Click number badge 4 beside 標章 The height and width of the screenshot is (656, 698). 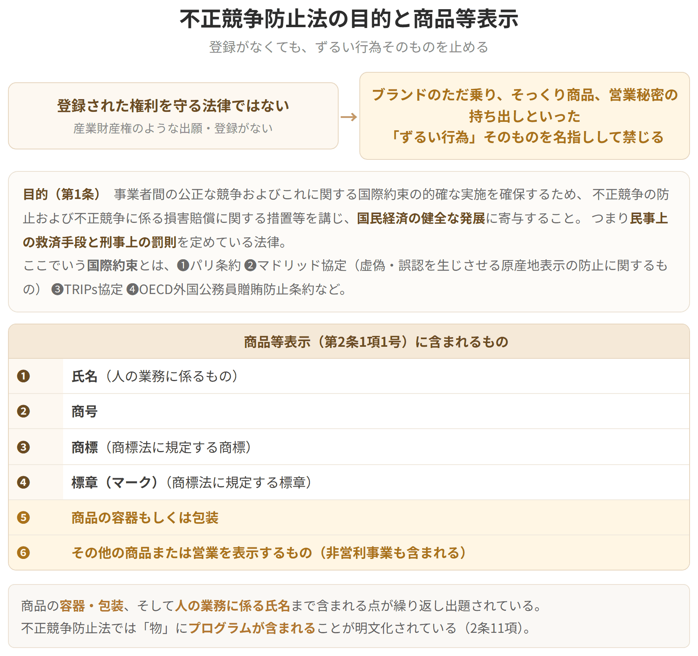point(24,482)
